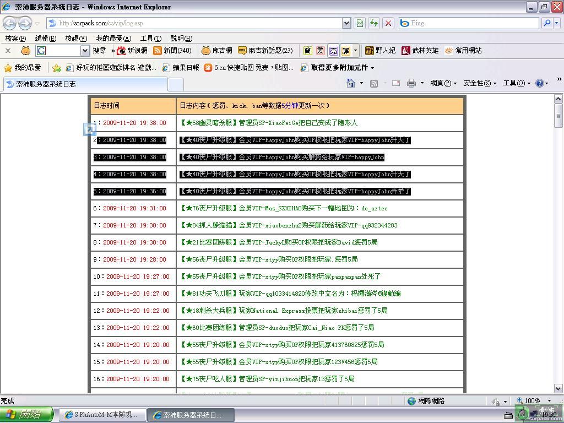Click the Help question mark icon

539,83
